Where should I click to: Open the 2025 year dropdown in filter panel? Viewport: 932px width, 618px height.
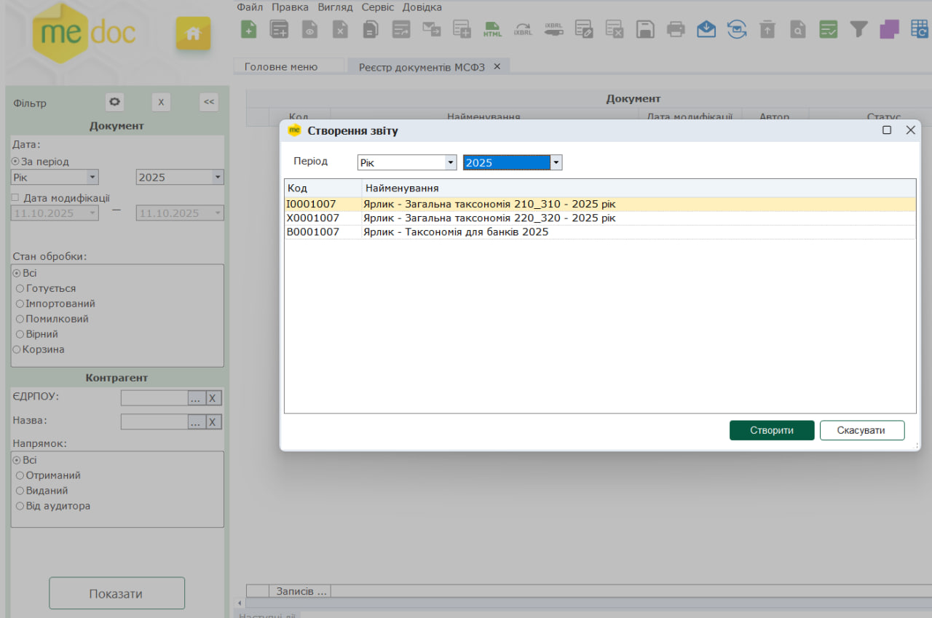217,177
